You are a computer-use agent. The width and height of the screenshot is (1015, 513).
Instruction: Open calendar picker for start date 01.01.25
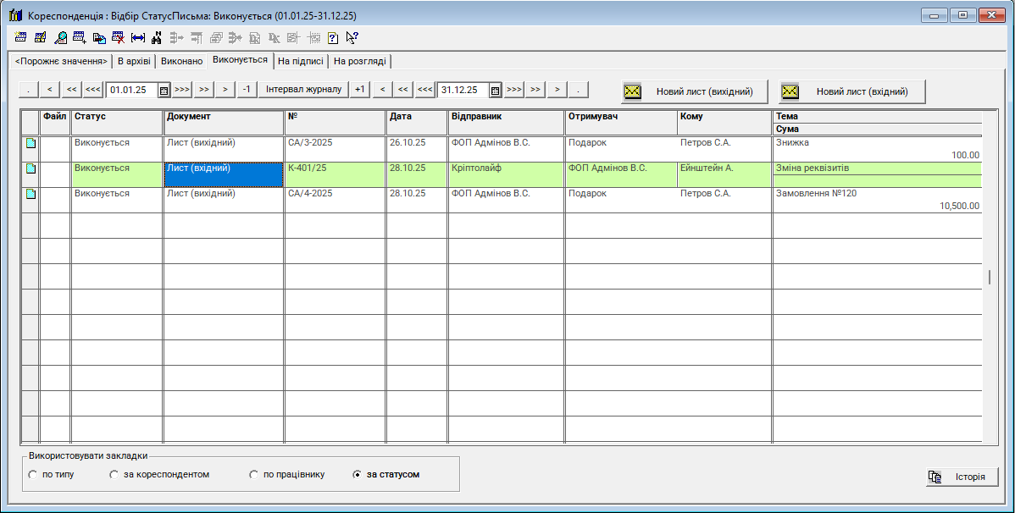[x=164, y=90]
